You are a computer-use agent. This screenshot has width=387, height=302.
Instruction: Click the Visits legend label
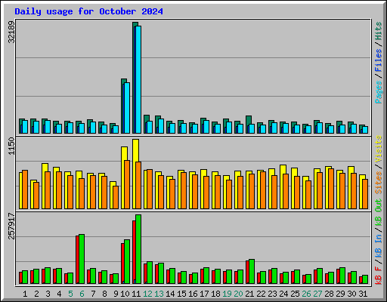pos(379,149)
